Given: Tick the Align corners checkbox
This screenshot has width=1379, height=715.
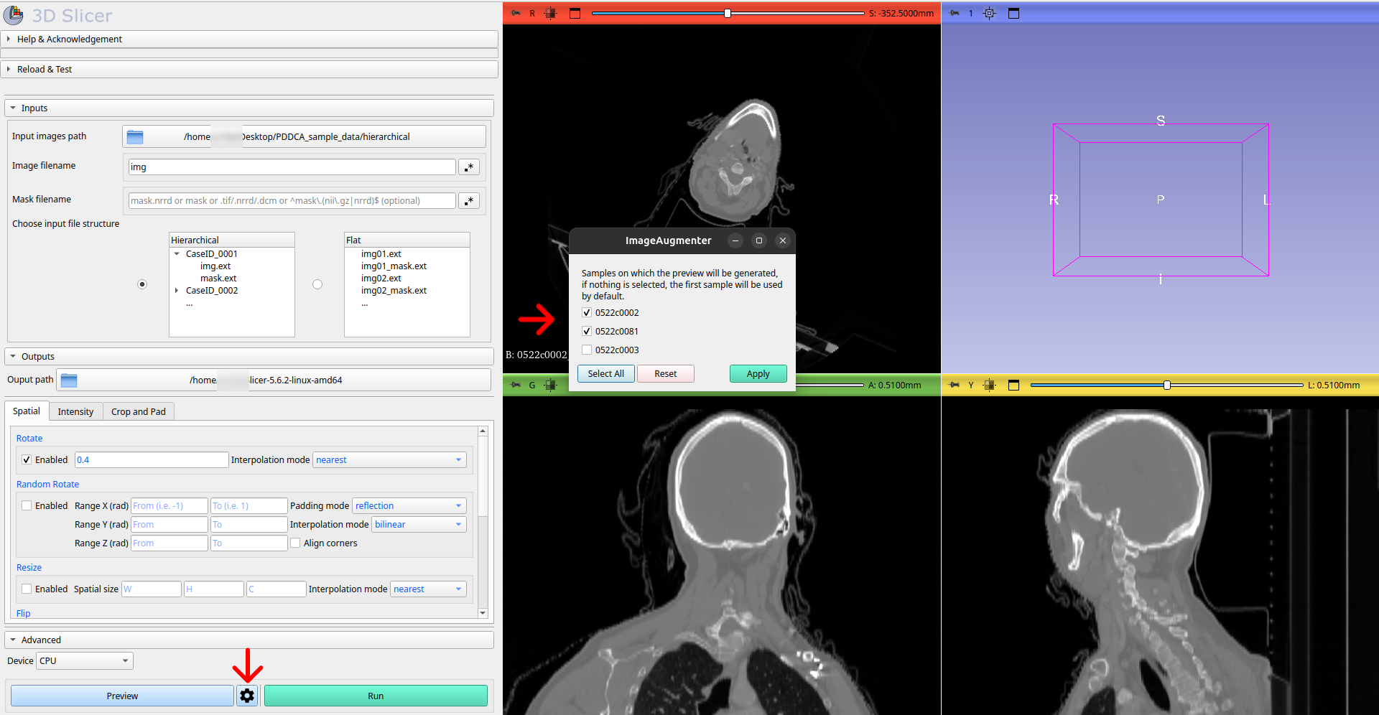Looking at the screenshot, I should (295, 543).
